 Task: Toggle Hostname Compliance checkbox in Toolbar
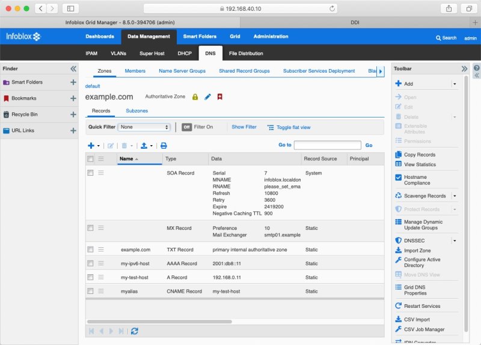[398, 177]
